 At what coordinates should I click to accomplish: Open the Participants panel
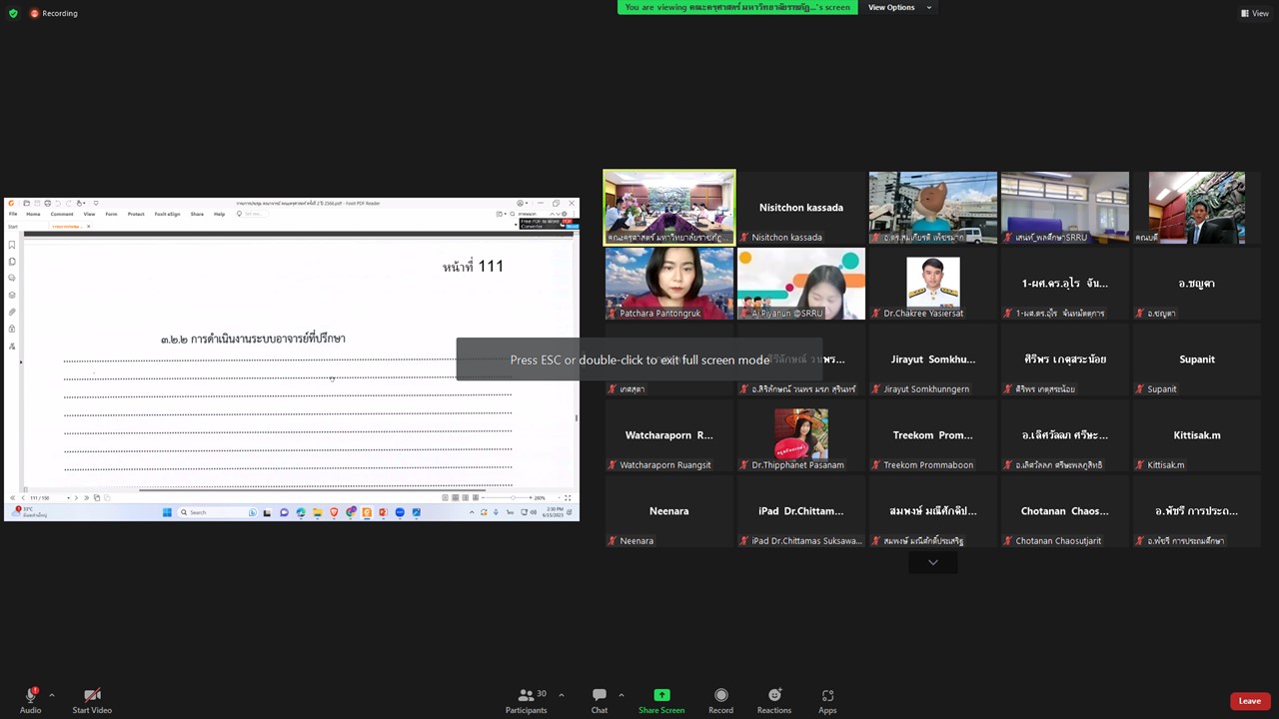(527, 696)
